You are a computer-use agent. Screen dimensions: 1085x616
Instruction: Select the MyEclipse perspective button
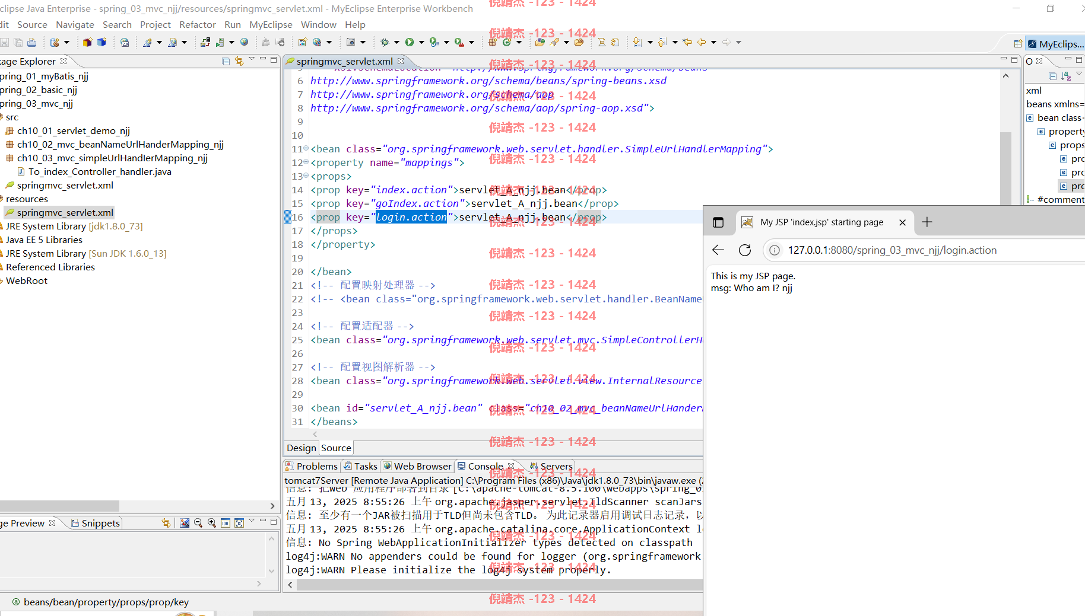tap(1055, 44)
